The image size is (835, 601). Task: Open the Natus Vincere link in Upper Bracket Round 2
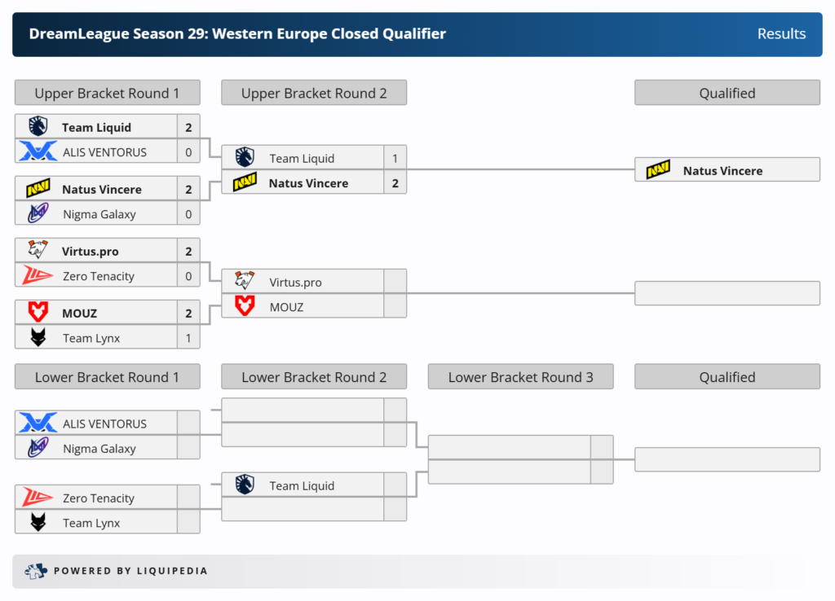(308, 183)
